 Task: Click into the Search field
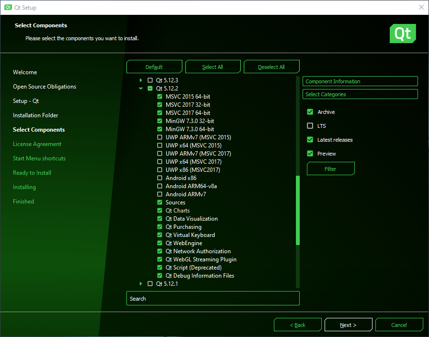pyautogui.click(x=213, y=298)
